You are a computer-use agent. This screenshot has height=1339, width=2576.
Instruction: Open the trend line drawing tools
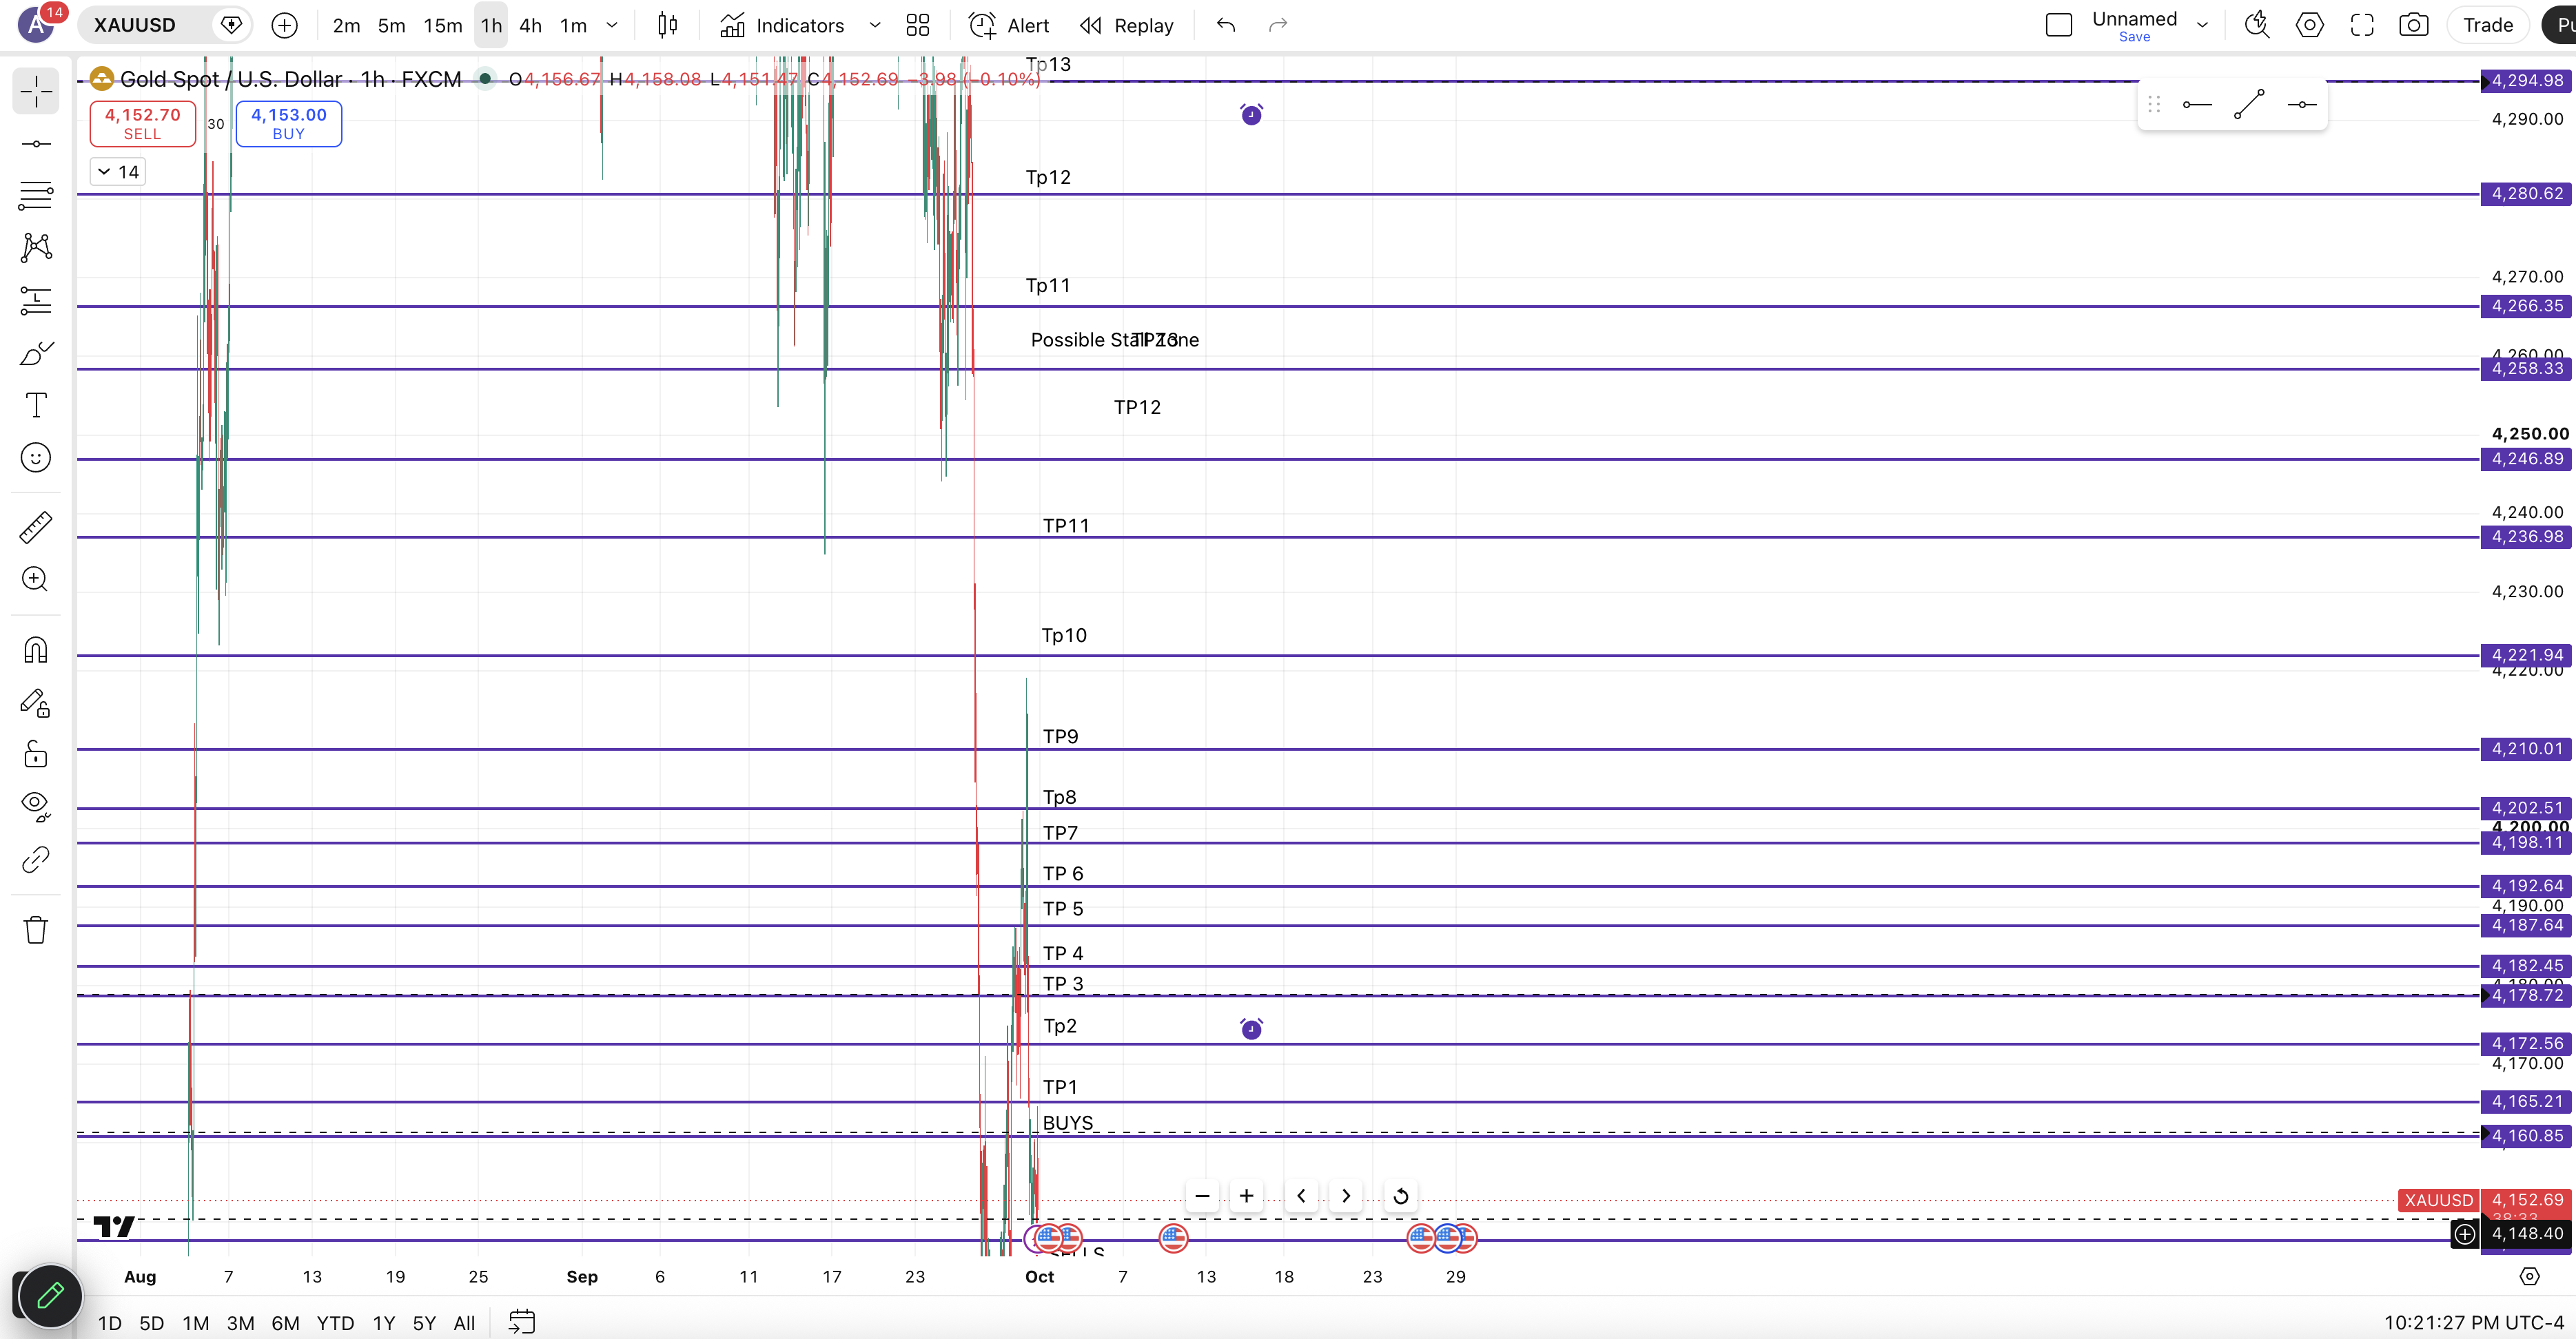coord(36,144)
